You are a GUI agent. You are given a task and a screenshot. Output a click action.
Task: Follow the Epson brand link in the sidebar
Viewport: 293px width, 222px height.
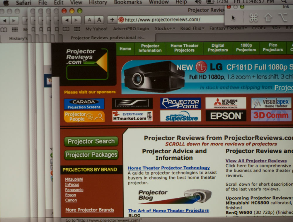71,195
